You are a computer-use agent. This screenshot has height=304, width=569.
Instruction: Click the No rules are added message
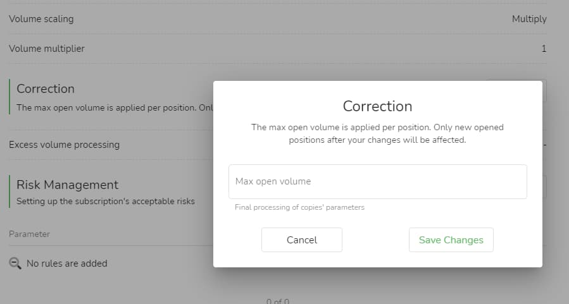tap(66, 264)
